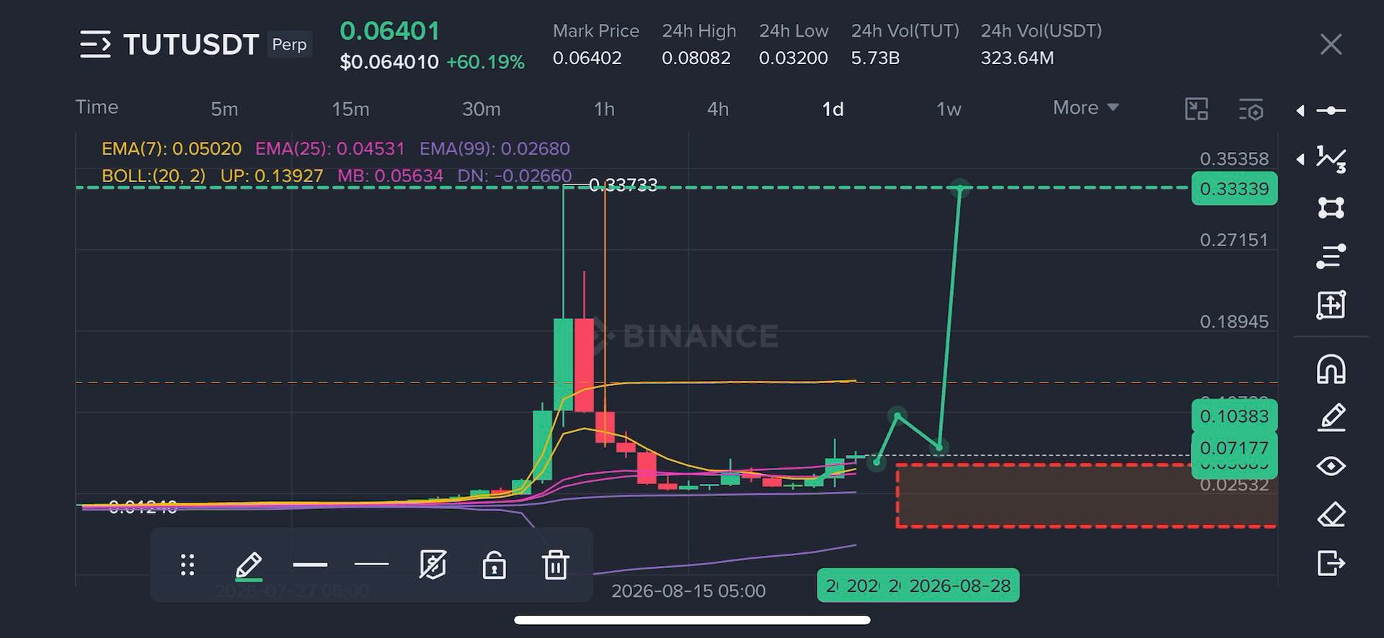Image resolution: width=1384 pixels, height=638 pixels.
Task: Open the market list menu icon
Action: coord(95,44)
